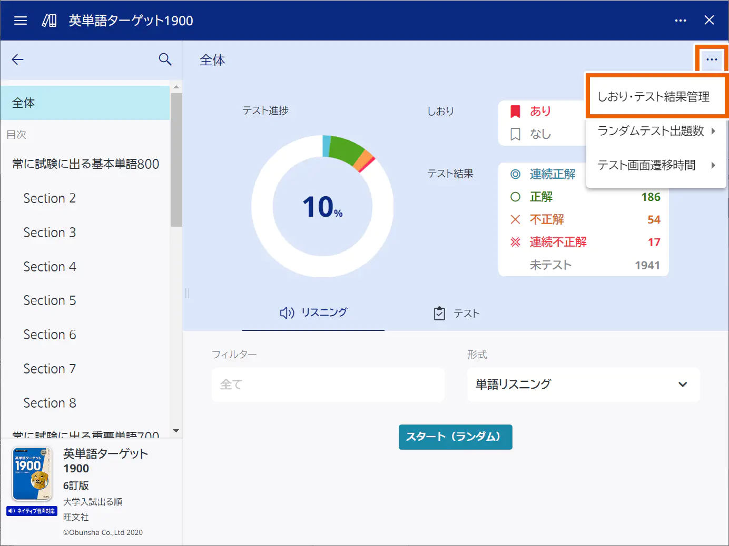This screenshot has width=729, height=546.
Task: Open 常に試験に出る基本単語800 chapter
Action: pyautogui.click(x=85, y=164)
